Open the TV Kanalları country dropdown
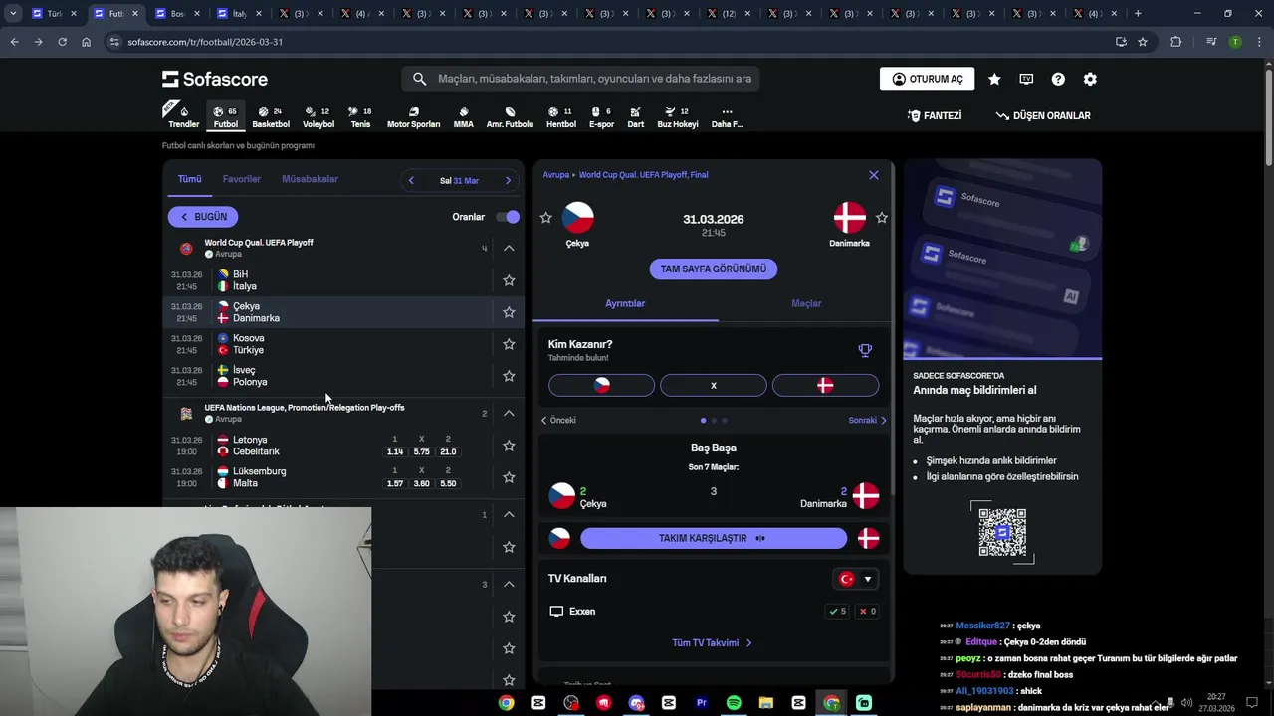This screenshot has height=716, width=1274. 855,579
